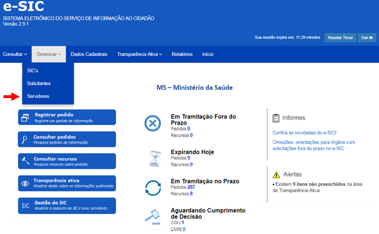Click the clipboard Informes icon
Image resolution: width=379 pixels, height=234 pixels.
pos(276,118)
